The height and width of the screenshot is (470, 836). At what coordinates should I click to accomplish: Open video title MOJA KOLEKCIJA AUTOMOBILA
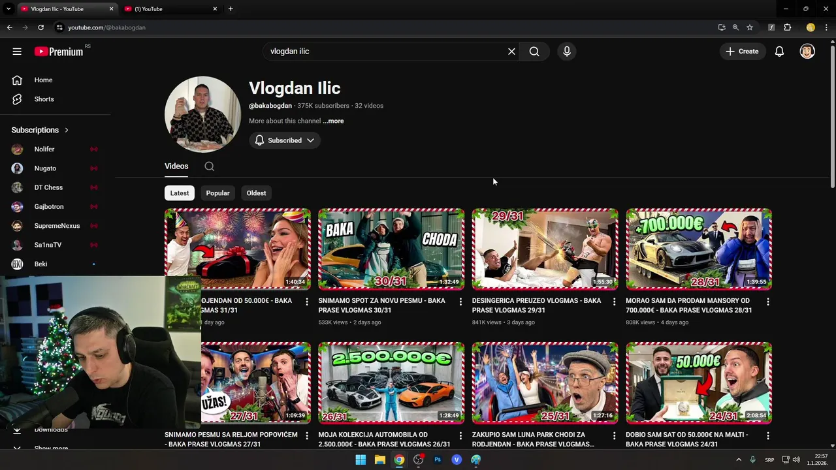click(x=384, y=439)
